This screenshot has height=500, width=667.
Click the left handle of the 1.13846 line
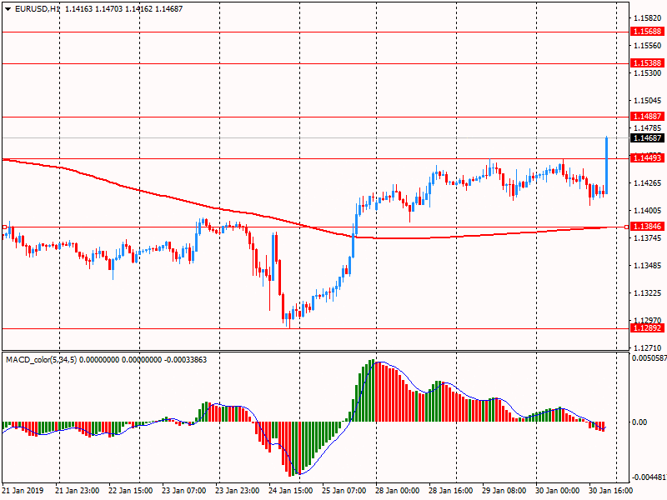tap(4, 227)
